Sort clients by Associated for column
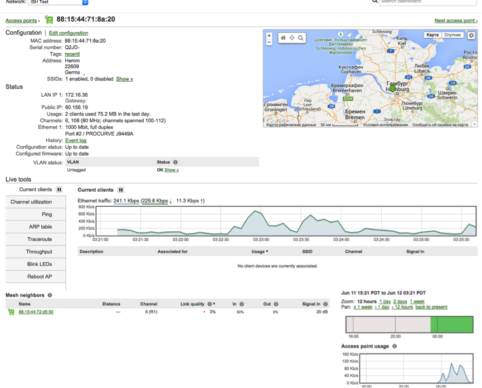 (x=172, y=251)
